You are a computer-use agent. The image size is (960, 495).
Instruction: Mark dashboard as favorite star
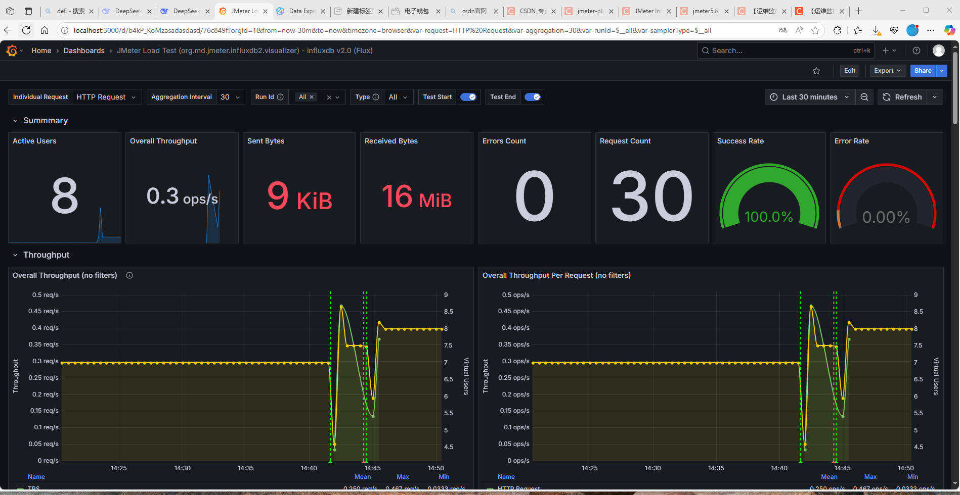[x=816, y=71]
